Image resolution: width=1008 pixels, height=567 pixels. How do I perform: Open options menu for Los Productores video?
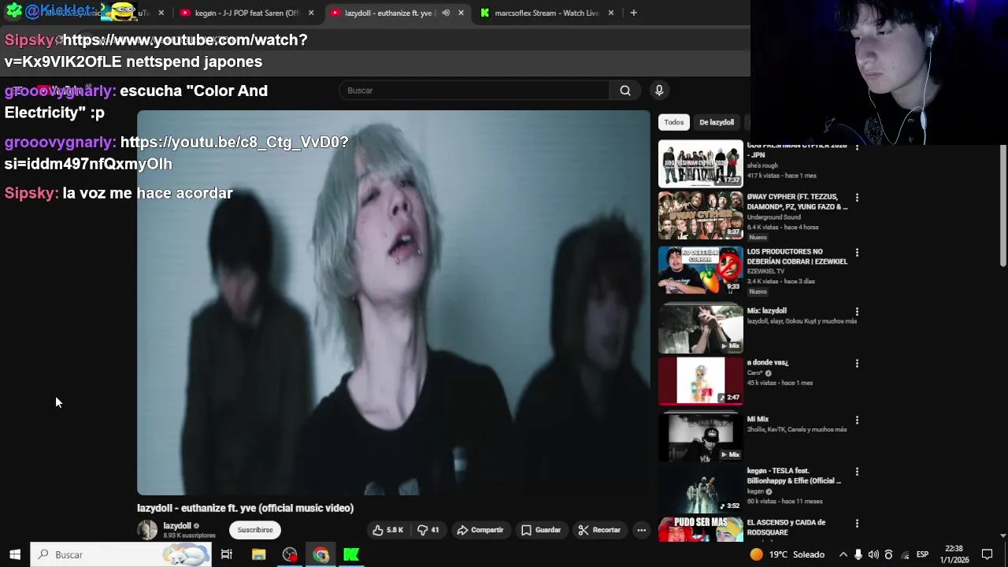[x=857, y=253]
